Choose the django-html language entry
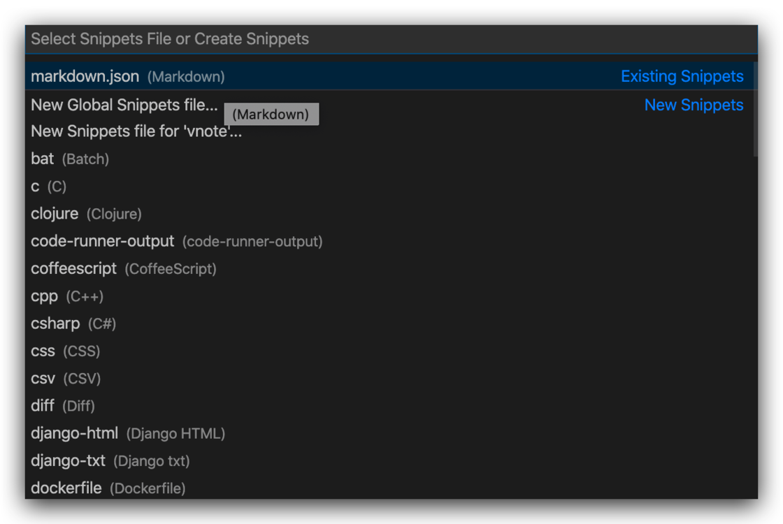The image size is (783, 524). click(128, 433)
